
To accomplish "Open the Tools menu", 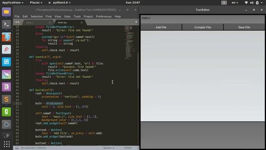I will pyautogui.click(x=77, y=17).
